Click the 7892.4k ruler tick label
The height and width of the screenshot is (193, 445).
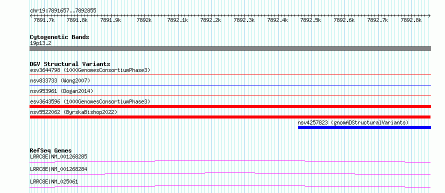(x=277, y=20)
